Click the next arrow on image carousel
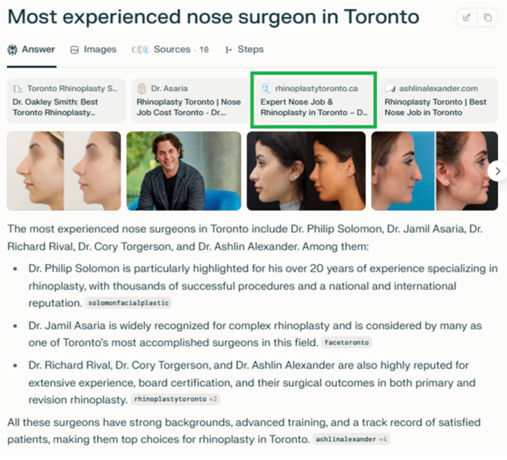The width and height of the screenshot is (507, 460). [497, 171]
